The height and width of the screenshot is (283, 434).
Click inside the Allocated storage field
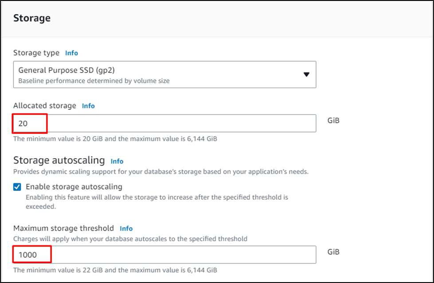coord(133,123)
